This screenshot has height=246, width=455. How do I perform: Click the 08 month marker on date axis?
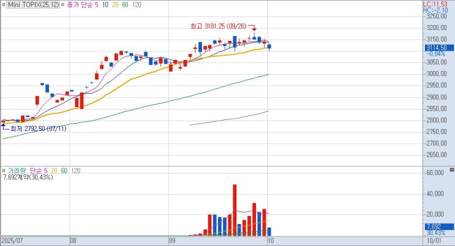tap(73, 240)
